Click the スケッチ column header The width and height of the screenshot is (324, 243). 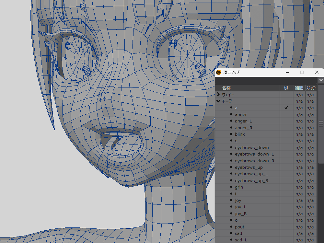tap(311, 88)
